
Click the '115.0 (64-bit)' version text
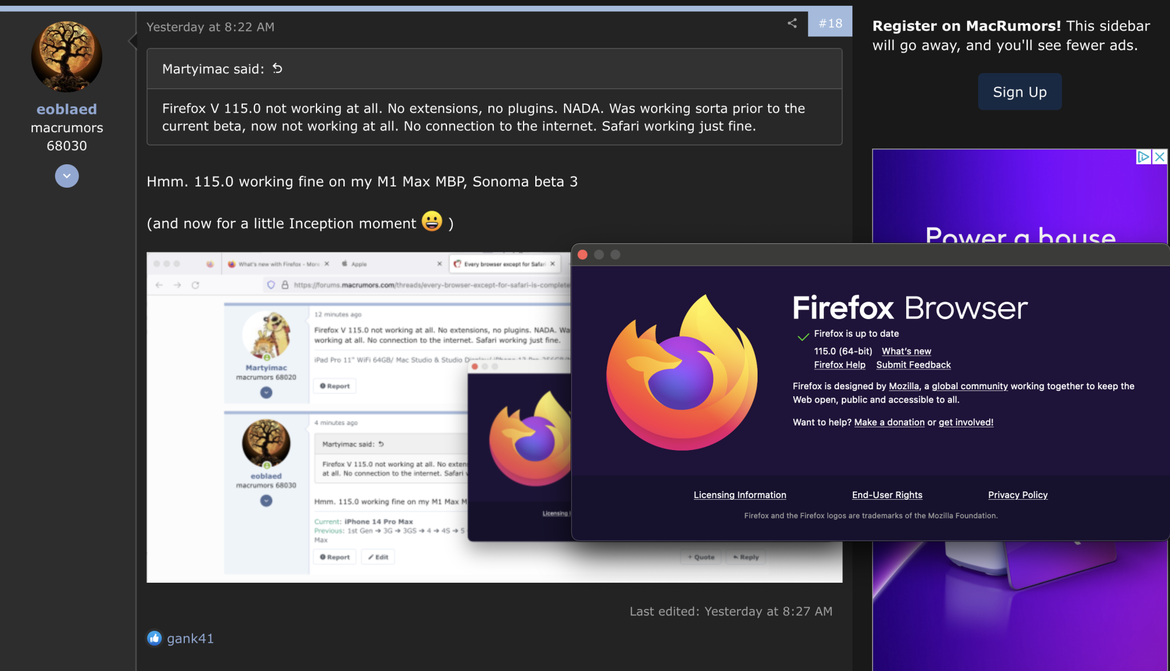pos(843,351)
